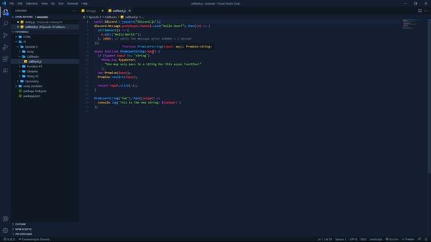Expand the NPM Scripts section

[45, 229]
